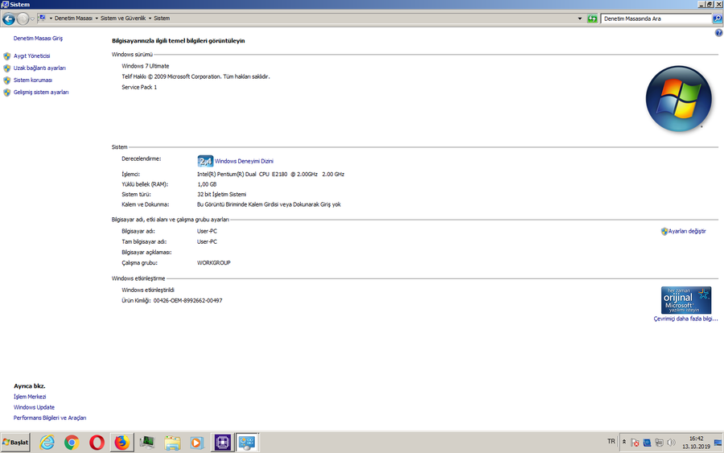Click the blue tray application icon
724x453 pixels.
coord(648,443)
